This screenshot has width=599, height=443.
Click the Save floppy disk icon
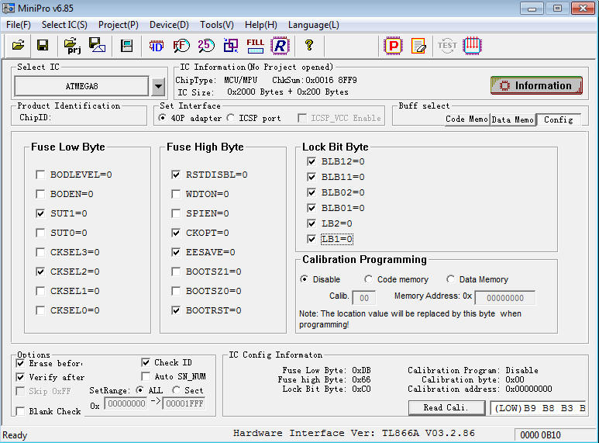pos(43,46)
